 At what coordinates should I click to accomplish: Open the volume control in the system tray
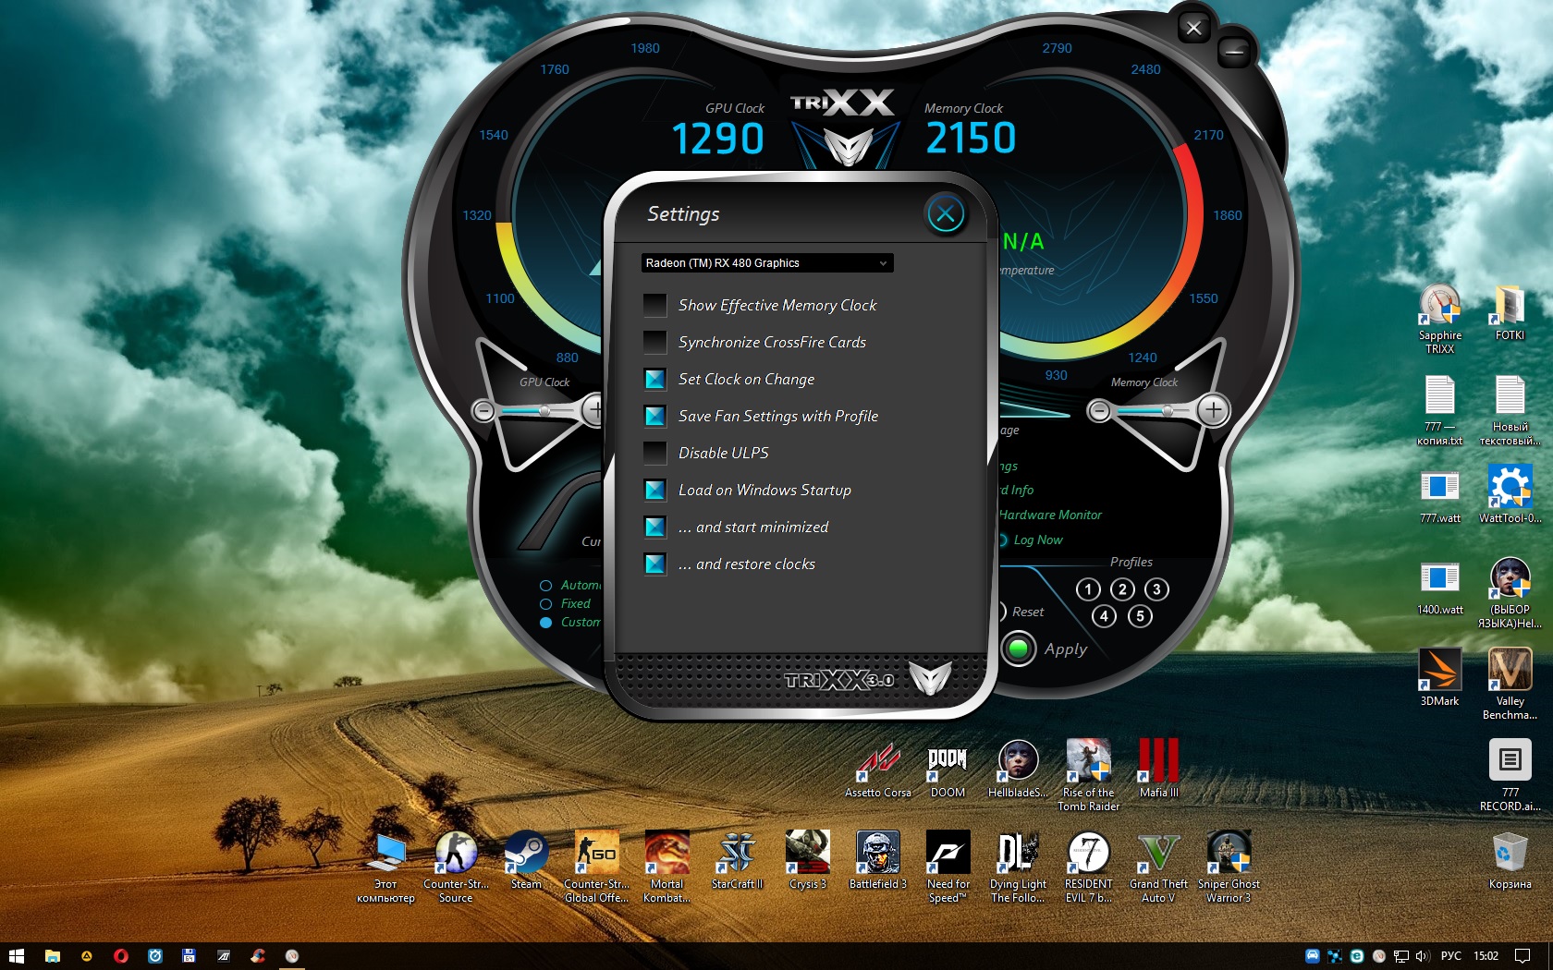point(1422,956)
